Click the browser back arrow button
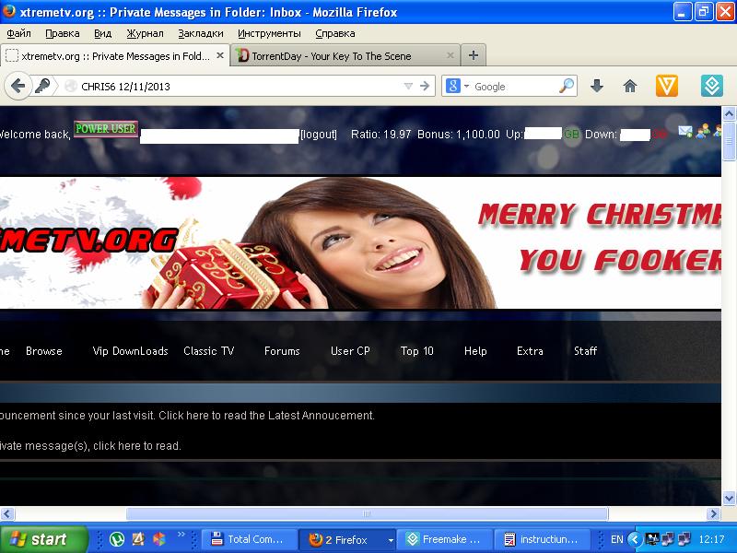This screenshot has width=737, height=553. [18, 86]
